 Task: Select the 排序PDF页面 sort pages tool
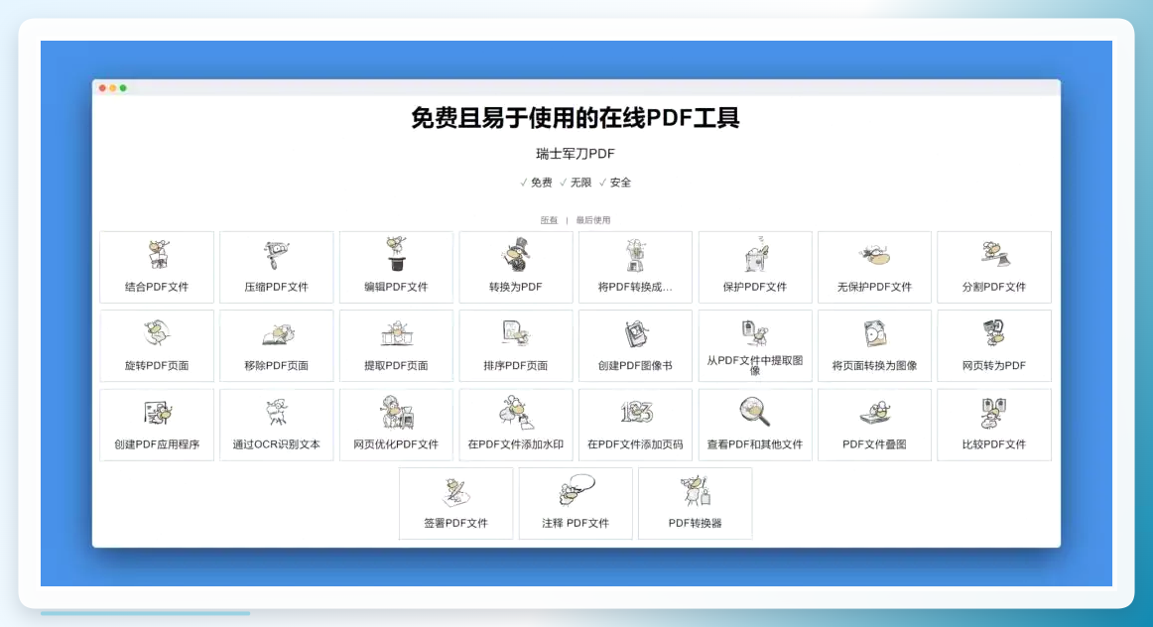(x=515, y=345)
